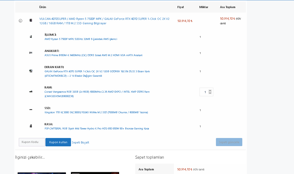Click the RAM: label
The image size is (294, 174).
(48, 87)
